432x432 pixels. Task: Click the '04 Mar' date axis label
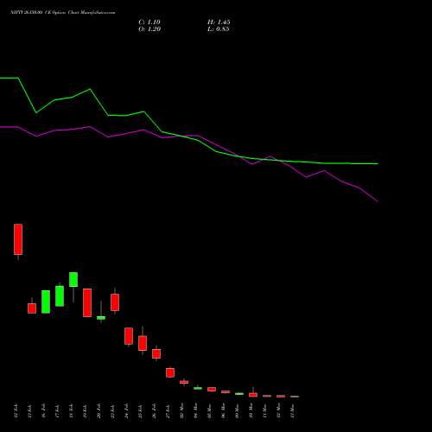coord(196,411)
